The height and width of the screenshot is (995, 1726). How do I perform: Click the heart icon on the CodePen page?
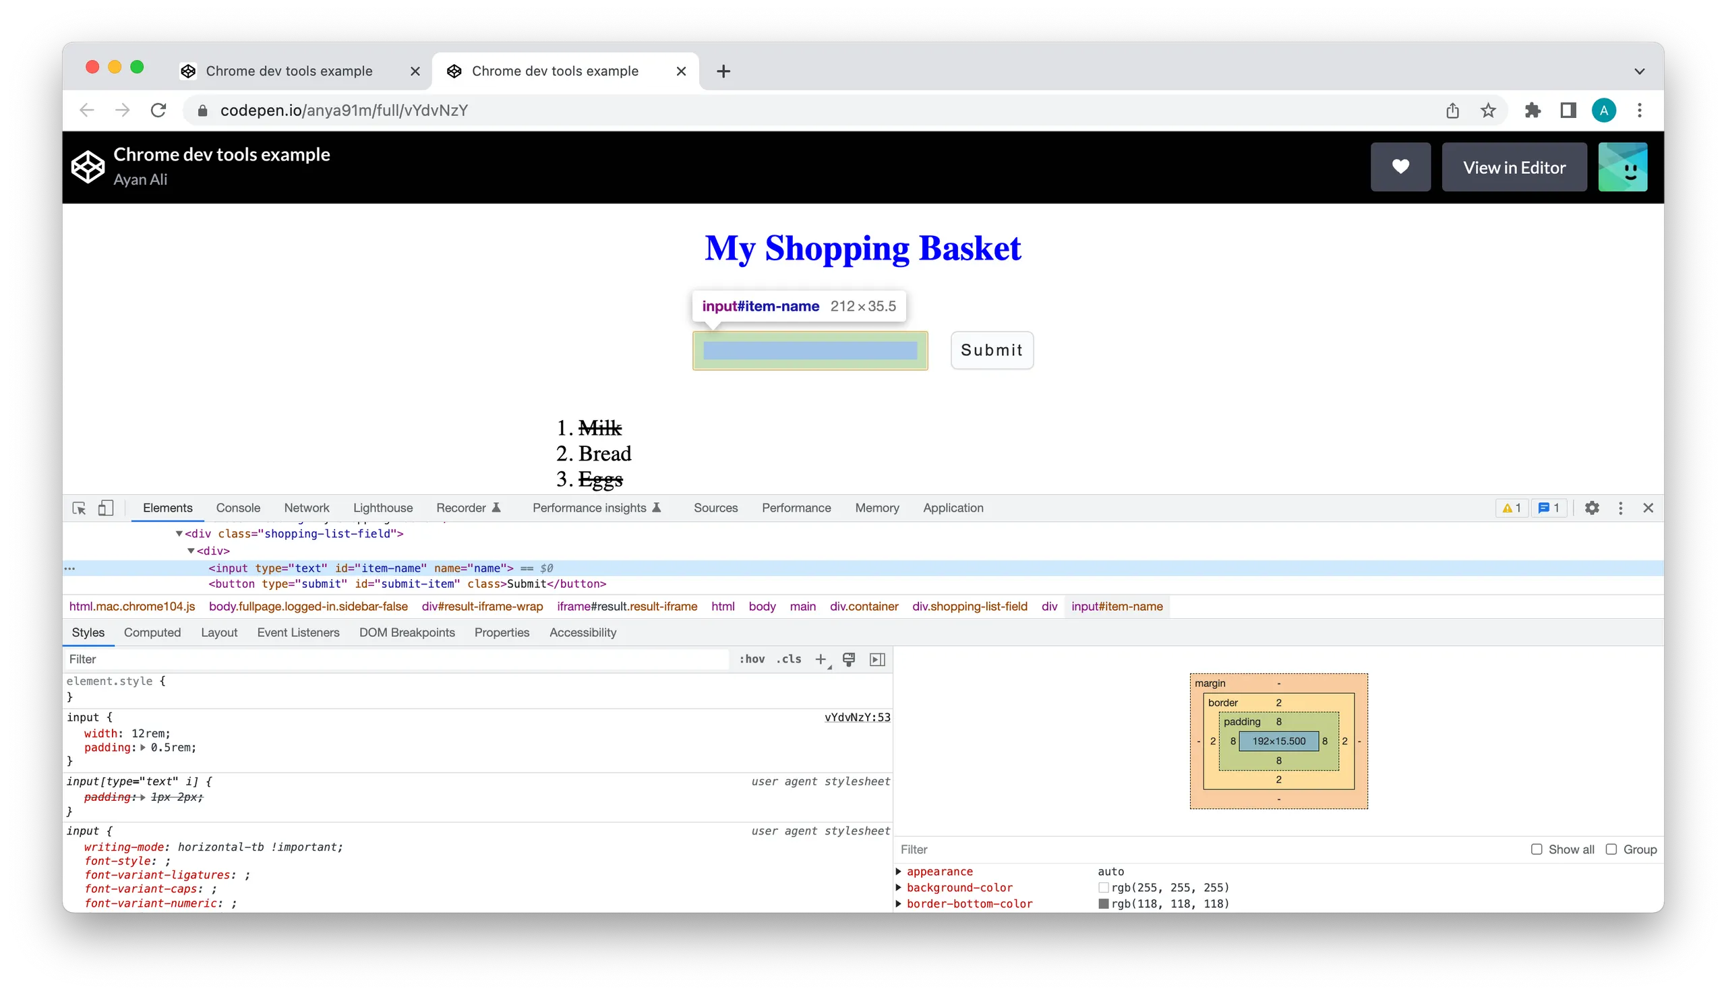coord(1400,167)
